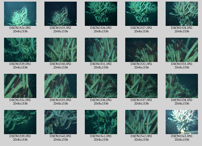The width and height of the screenshot is (202, 146).
Task: Open the DSCN1526.JPG thumbnail image
Action: [x=101, y=14]
